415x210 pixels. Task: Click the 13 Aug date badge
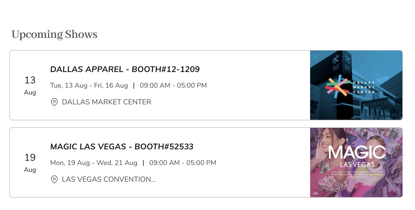click(x=30, y=85)
